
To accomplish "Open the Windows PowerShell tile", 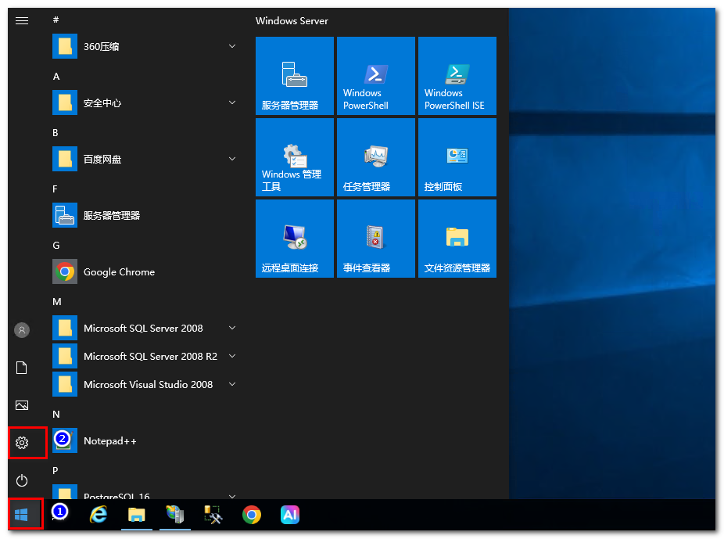I will (375, 76).
